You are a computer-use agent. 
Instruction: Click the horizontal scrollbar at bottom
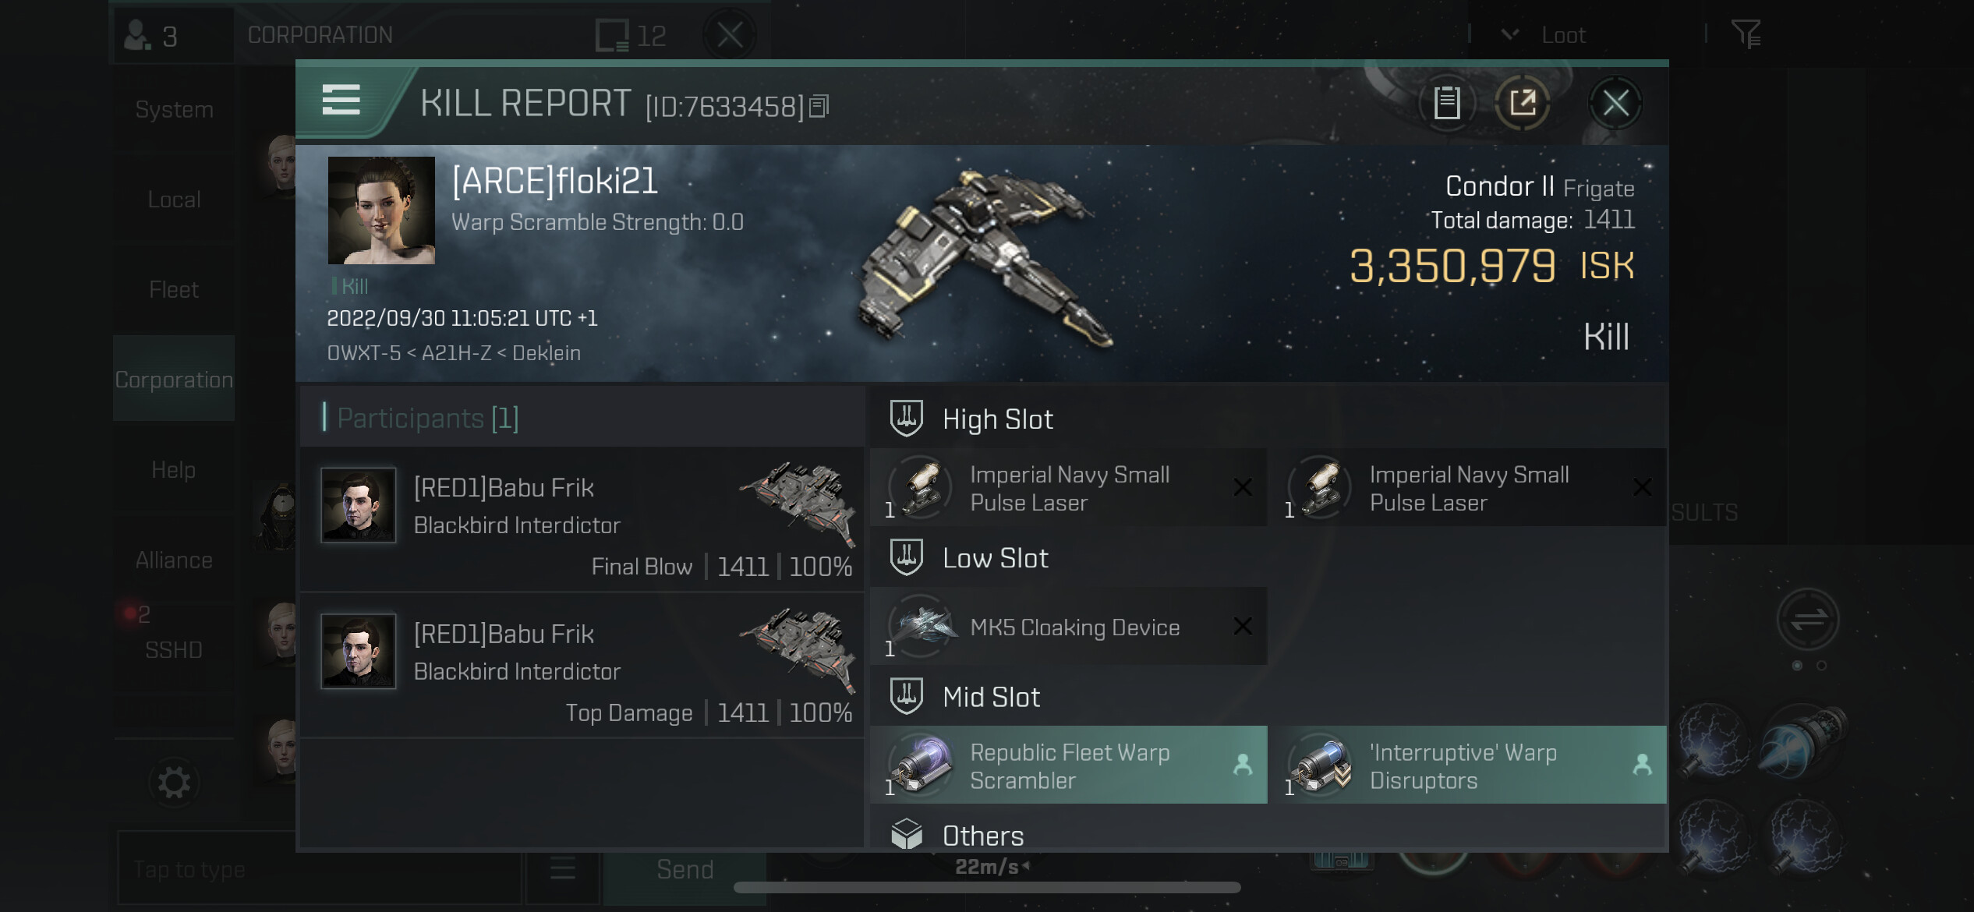(x=987, y=888)
